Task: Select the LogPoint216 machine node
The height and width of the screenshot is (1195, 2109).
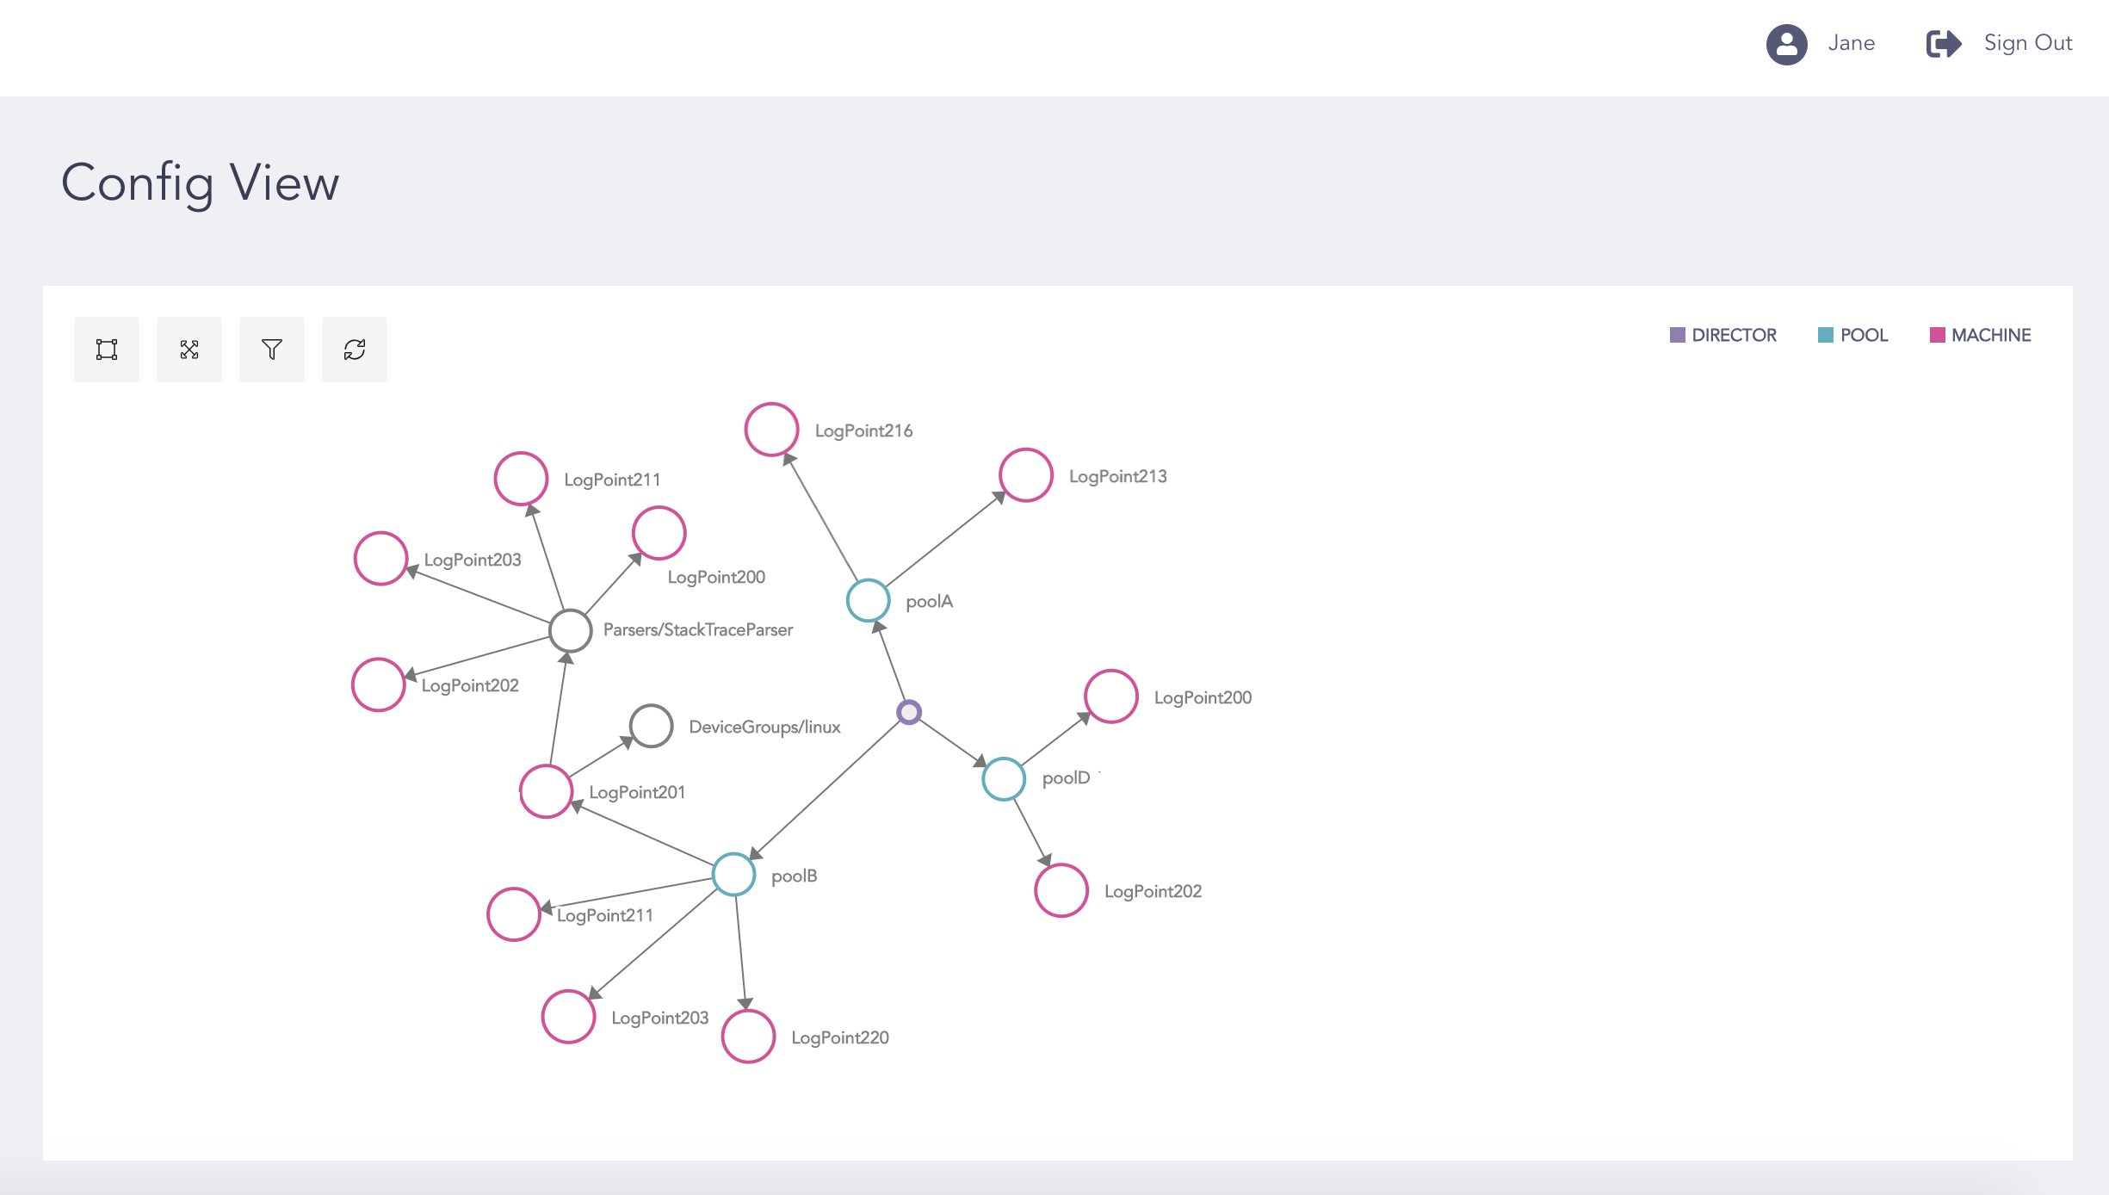Action: (771, 430)
